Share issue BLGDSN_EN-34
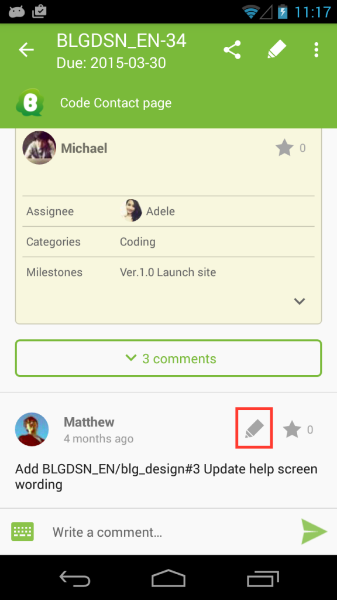This screenshot has width=337, height=600. [232, 50]
